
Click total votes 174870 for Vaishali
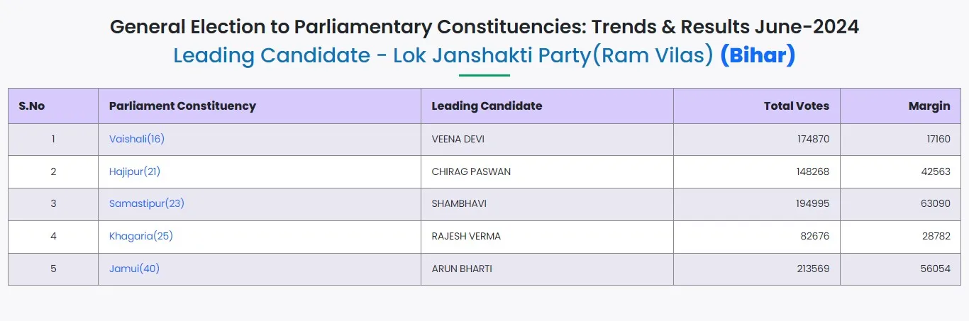tap(813, 139)
